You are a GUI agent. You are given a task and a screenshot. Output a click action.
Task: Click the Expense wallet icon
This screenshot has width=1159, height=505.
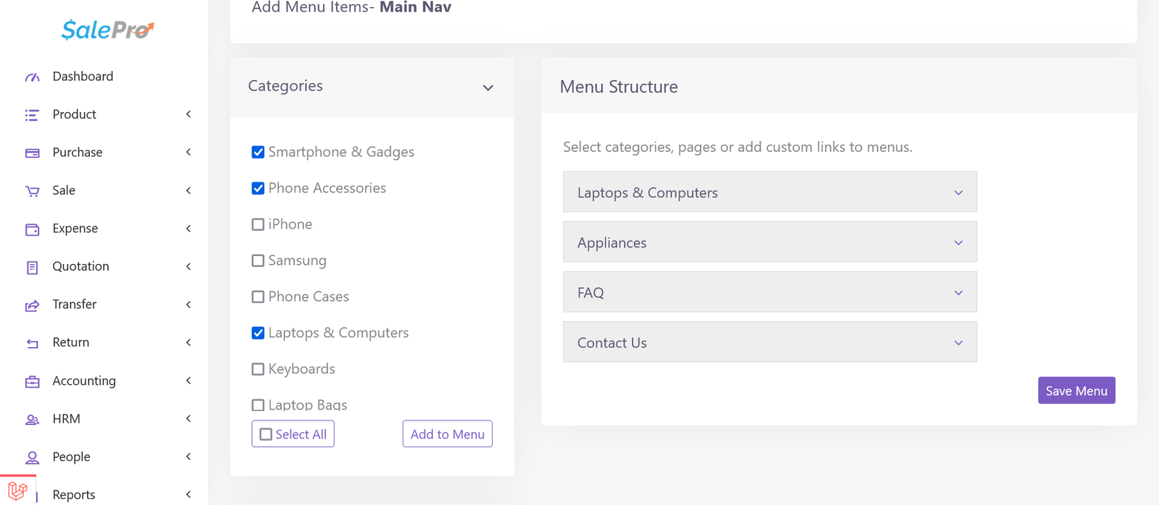click(x=33, y=229)
